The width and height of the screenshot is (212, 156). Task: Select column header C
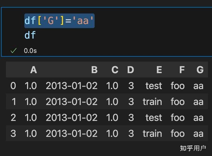[x=115, y=70]
